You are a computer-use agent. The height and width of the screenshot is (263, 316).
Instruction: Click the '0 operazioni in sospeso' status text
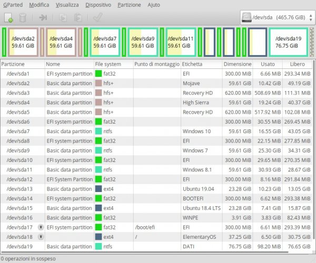coord(28,259)
